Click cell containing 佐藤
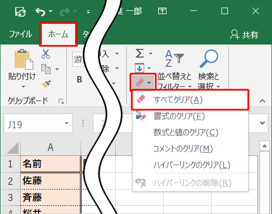The image size is (272, 214). (51, 181)
